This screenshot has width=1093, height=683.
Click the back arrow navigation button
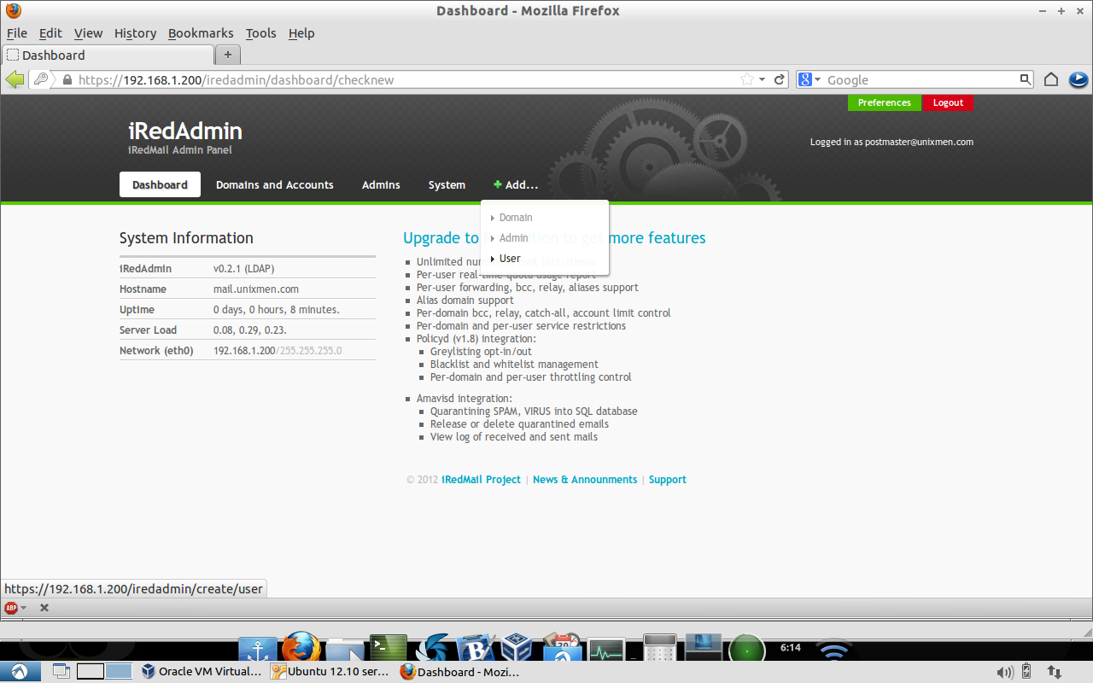coord(15,79)
